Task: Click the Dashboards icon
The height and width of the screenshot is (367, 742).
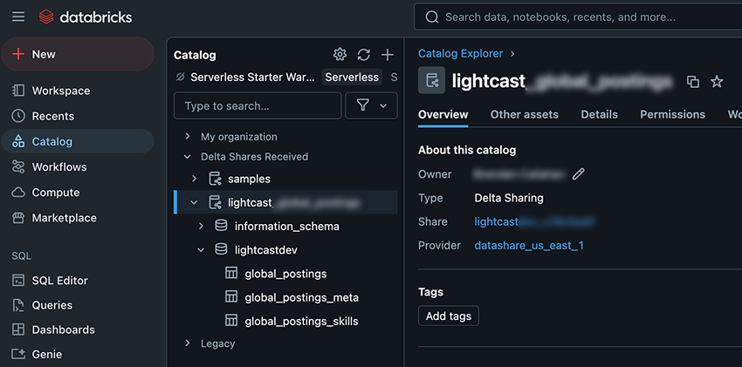Action: pos(18,330)
